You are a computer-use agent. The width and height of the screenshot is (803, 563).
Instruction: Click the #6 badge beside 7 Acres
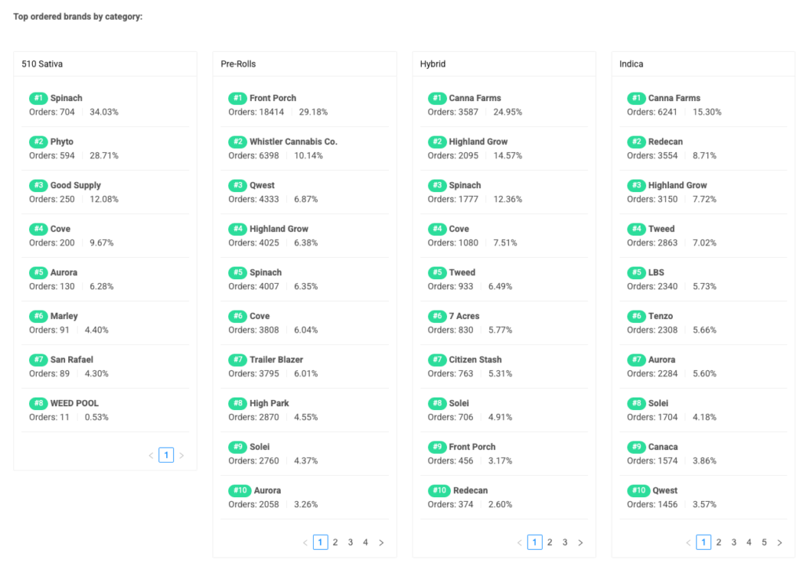(438, 316)
